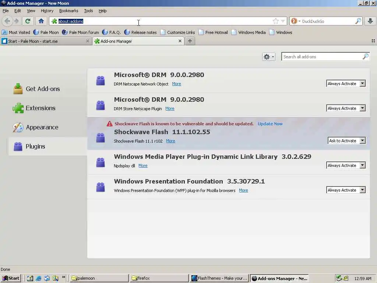Switch to the FlashThemes taskbar window
This screenshot has height=283, width=377.
click(219, 278)
